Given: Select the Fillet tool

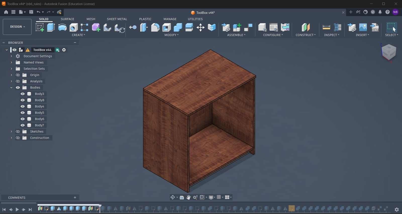Looking at the screenshot, I should point(155,27).
